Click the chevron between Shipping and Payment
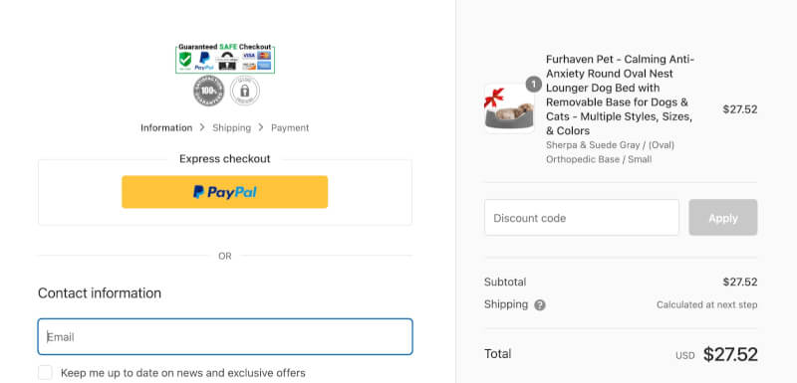This screenshot has height=383, width=797. pyautogui.click(x=261, y=127)
